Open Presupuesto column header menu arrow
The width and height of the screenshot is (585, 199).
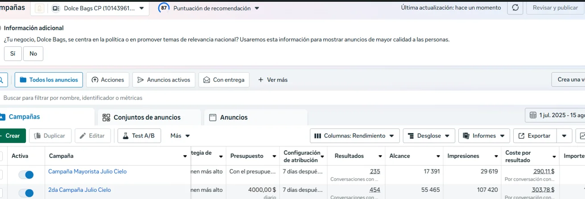273,156
